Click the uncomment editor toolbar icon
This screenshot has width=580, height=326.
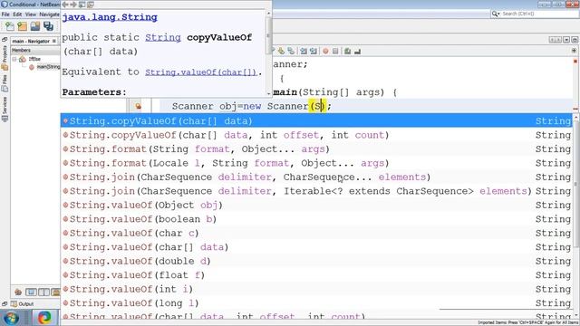(357, 51)
